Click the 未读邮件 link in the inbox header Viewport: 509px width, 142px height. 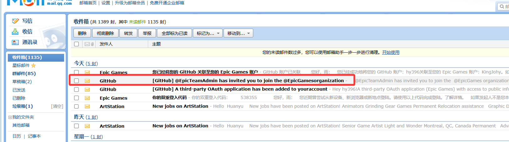[x=138, y=22]
